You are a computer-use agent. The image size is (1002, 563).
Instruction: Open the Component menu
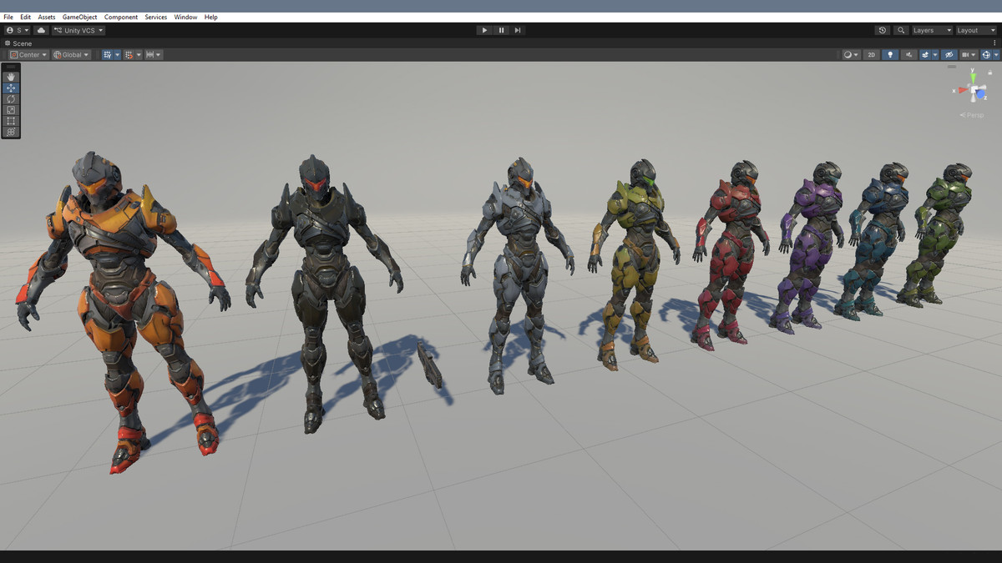point(121,17)
